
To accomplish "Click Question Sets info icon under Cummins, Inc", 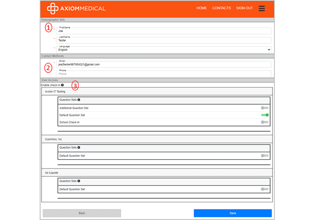I will (x=79, y=147).
